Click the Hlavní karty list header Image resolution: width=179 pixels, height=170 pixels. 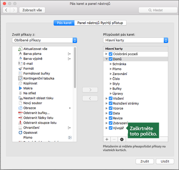point(135,49)
